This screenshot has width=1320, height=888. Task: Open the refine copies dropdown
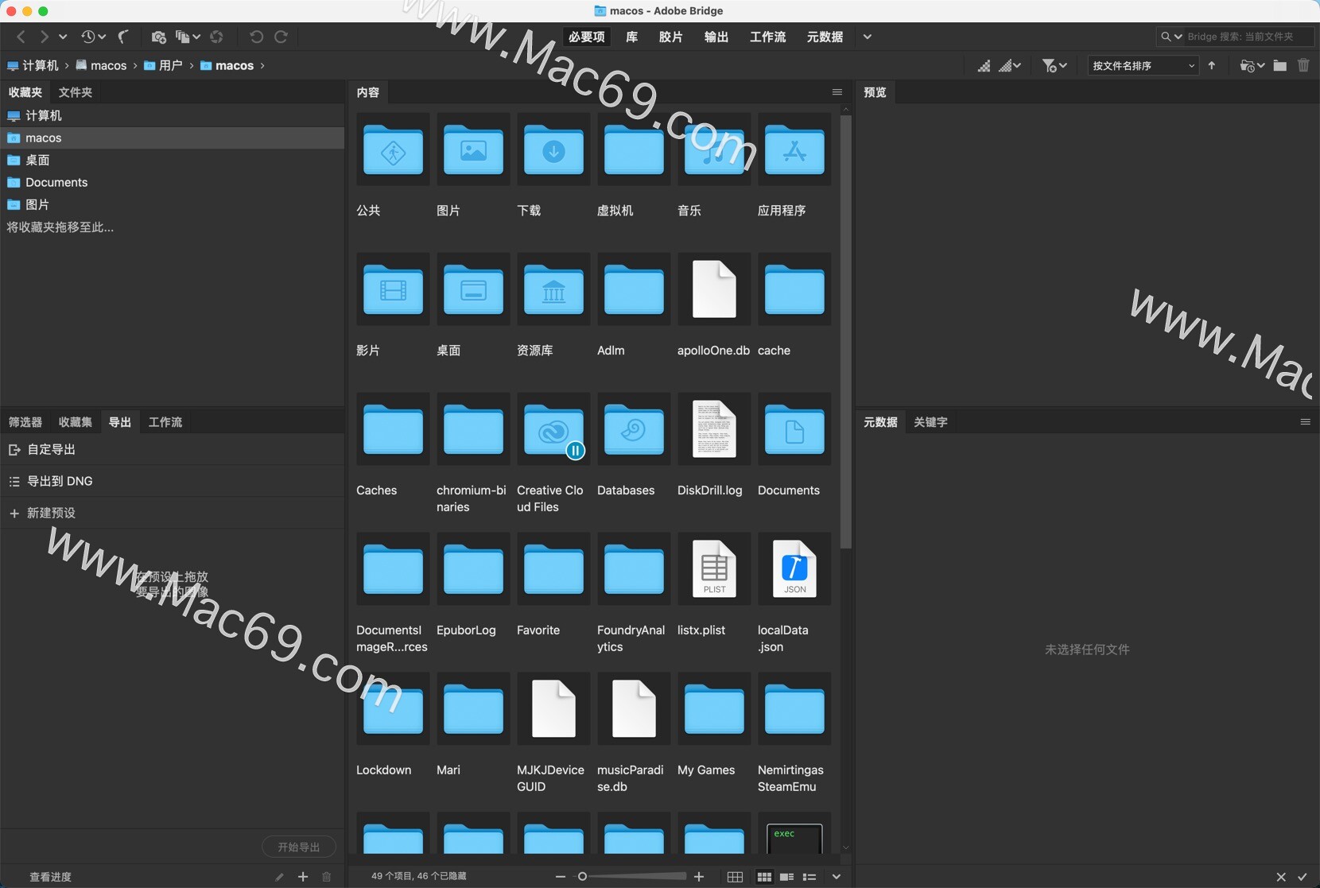[188, 37]
